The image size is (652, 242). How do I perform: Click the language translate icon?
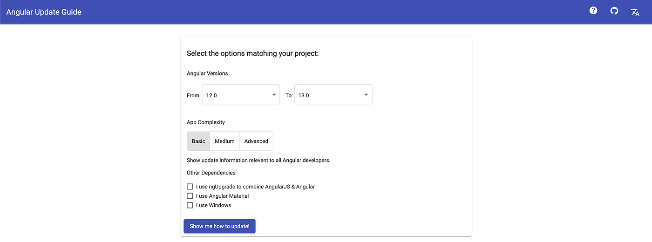click(x=635, y=12)
